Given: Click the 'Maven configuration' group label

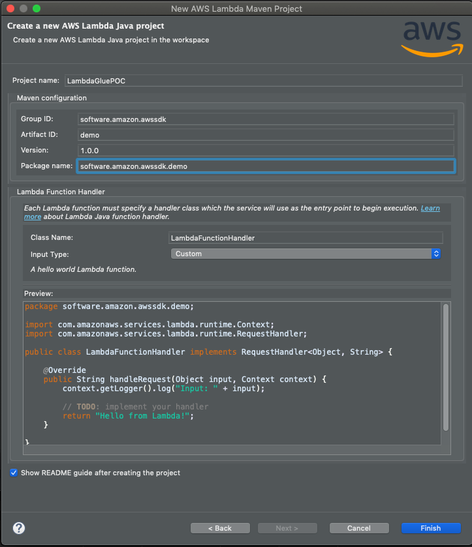Looking at the screenshot, I should [x=52, y=98].
